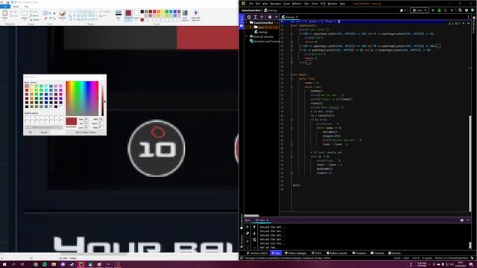
Task: Click the Python interpreter status bar entry
Action: 451,258
